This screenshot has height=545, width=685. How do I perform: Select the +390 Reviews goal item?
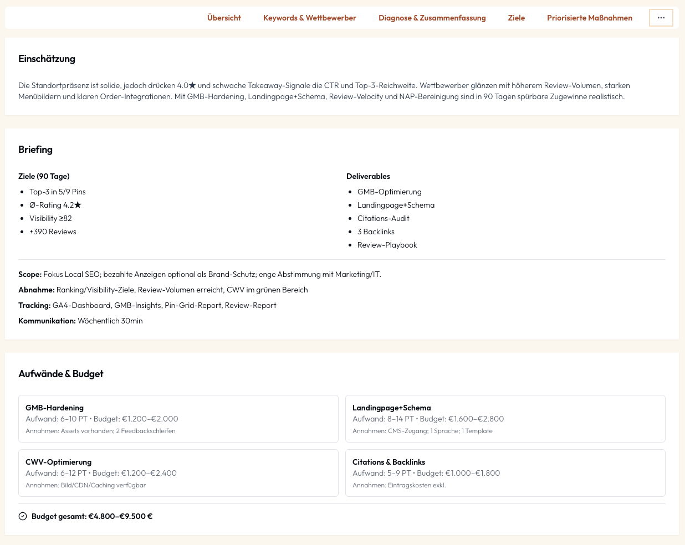[53, 232]
